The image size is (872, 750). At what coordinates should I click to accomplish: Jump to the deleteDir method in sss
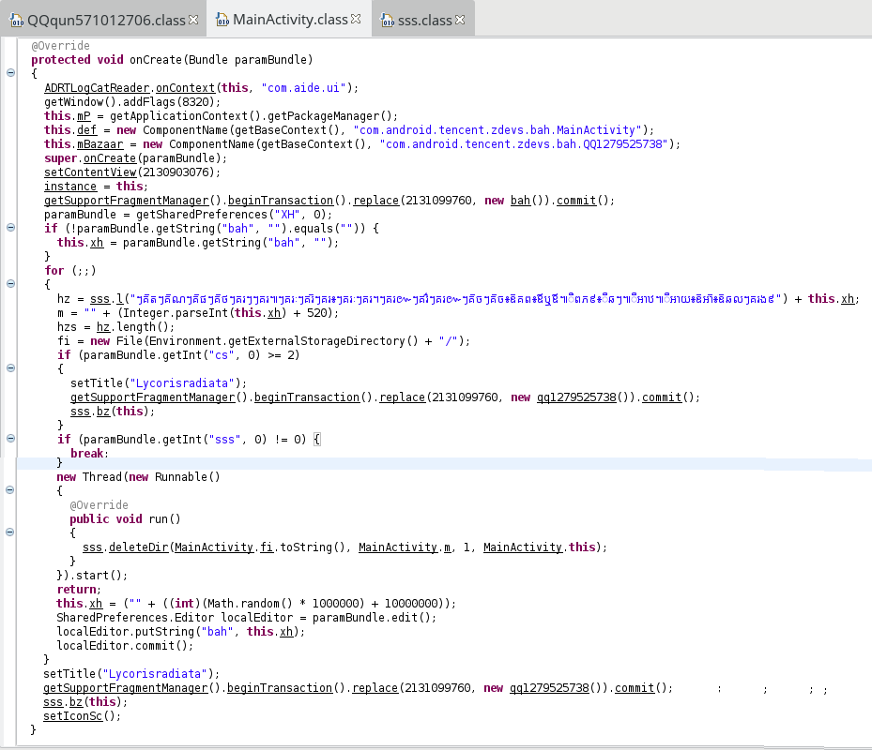coord(139,547)
